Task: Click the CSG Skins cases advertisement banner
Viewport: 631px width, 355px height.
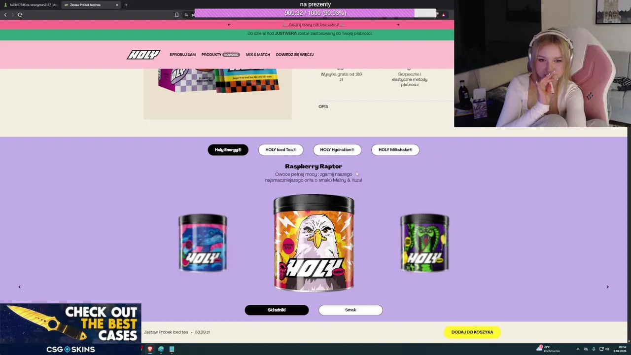Action: 70,329
